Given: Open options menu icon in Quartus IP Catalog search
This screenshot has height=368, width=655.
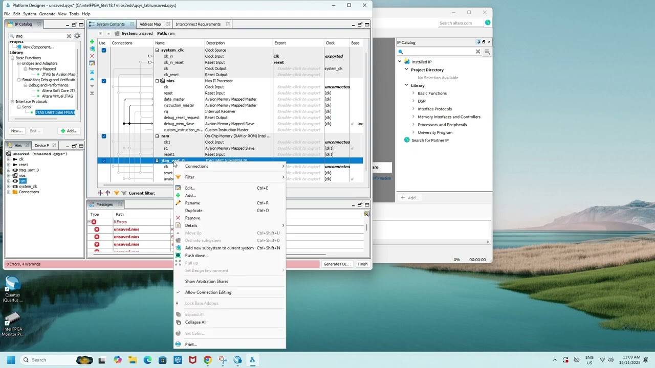Looking at the screenshot, I should [x=488, y=52].
